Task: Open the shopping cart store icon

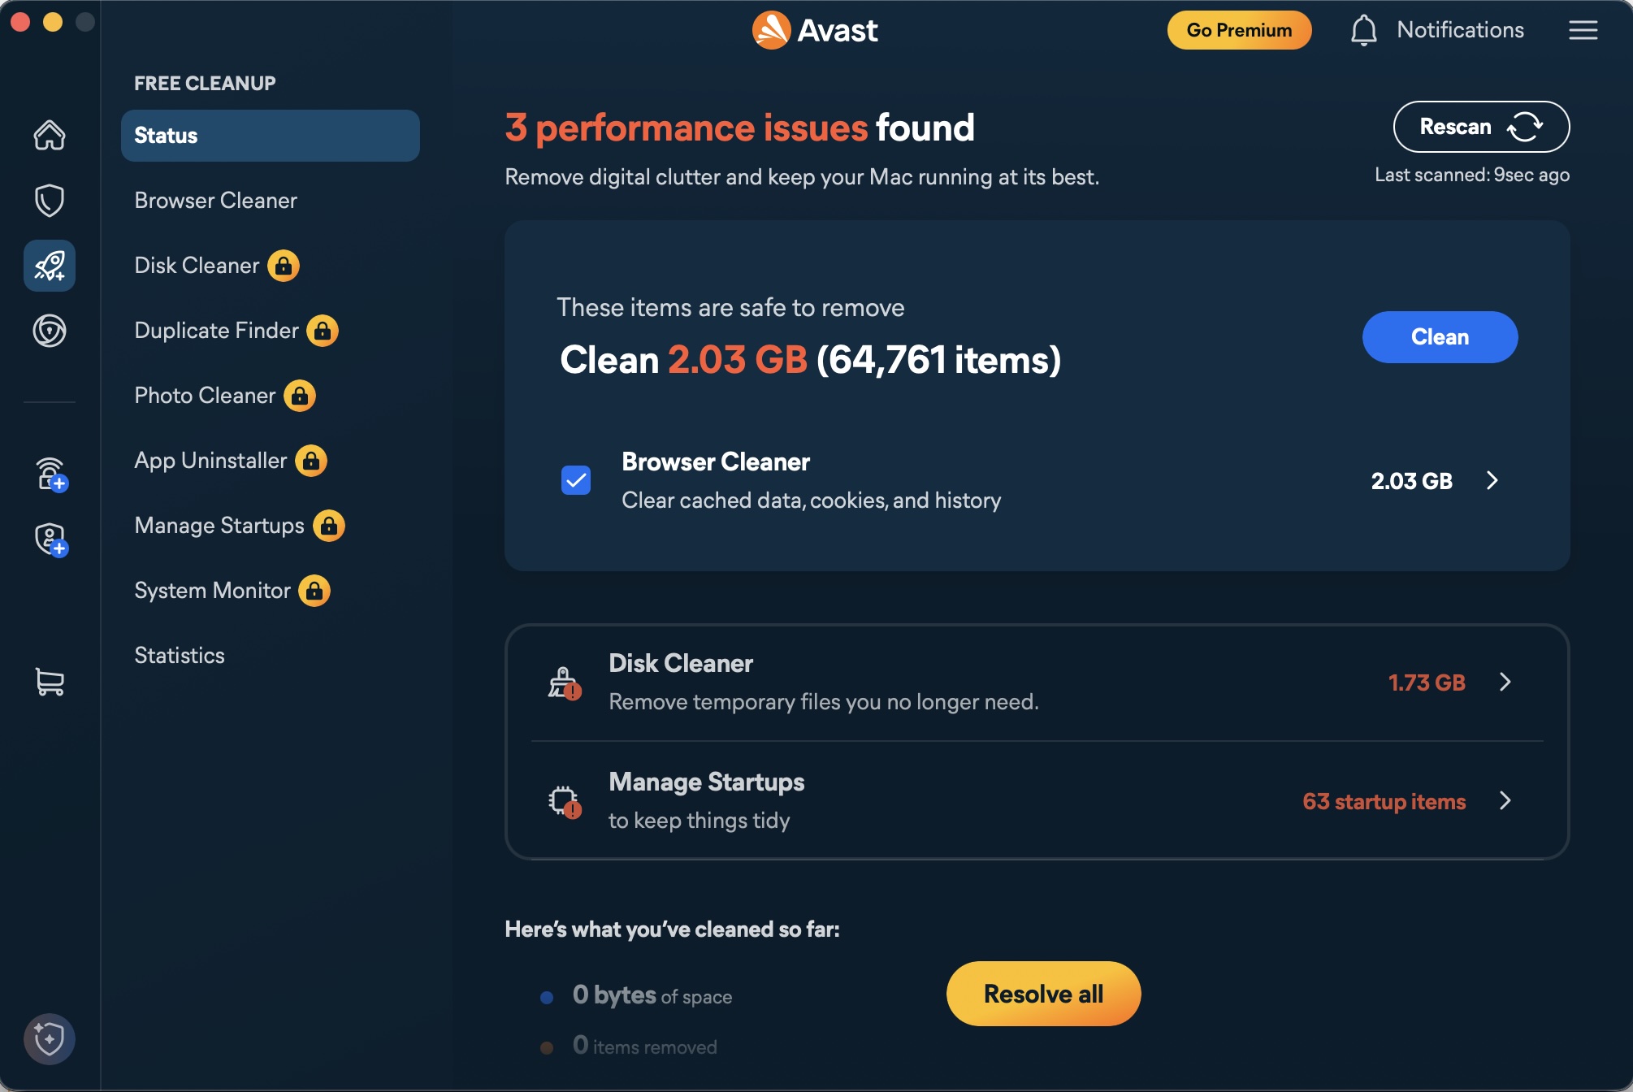Action: click(x=50, y=682)
